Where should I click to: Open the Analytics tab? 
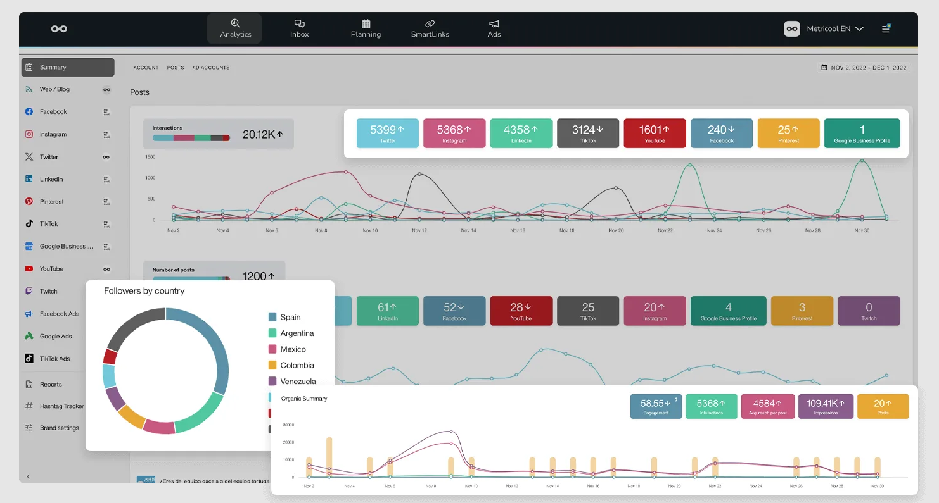pyautogui.click(x=236, y=28)
